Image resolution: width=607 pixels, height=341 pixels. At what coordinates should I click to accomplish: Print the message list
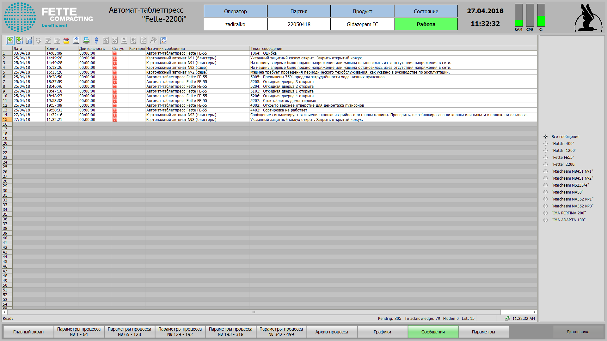point(86,40)
